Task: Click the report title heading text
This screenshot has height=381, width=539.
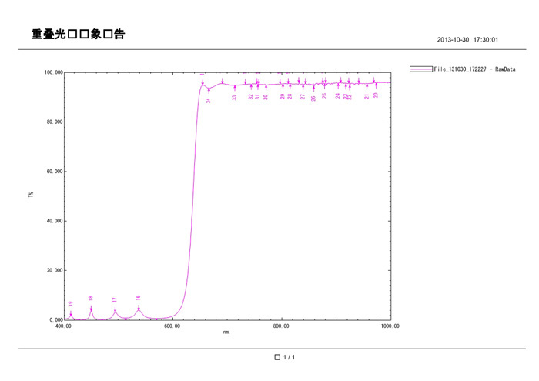Action: click(78, 35)
